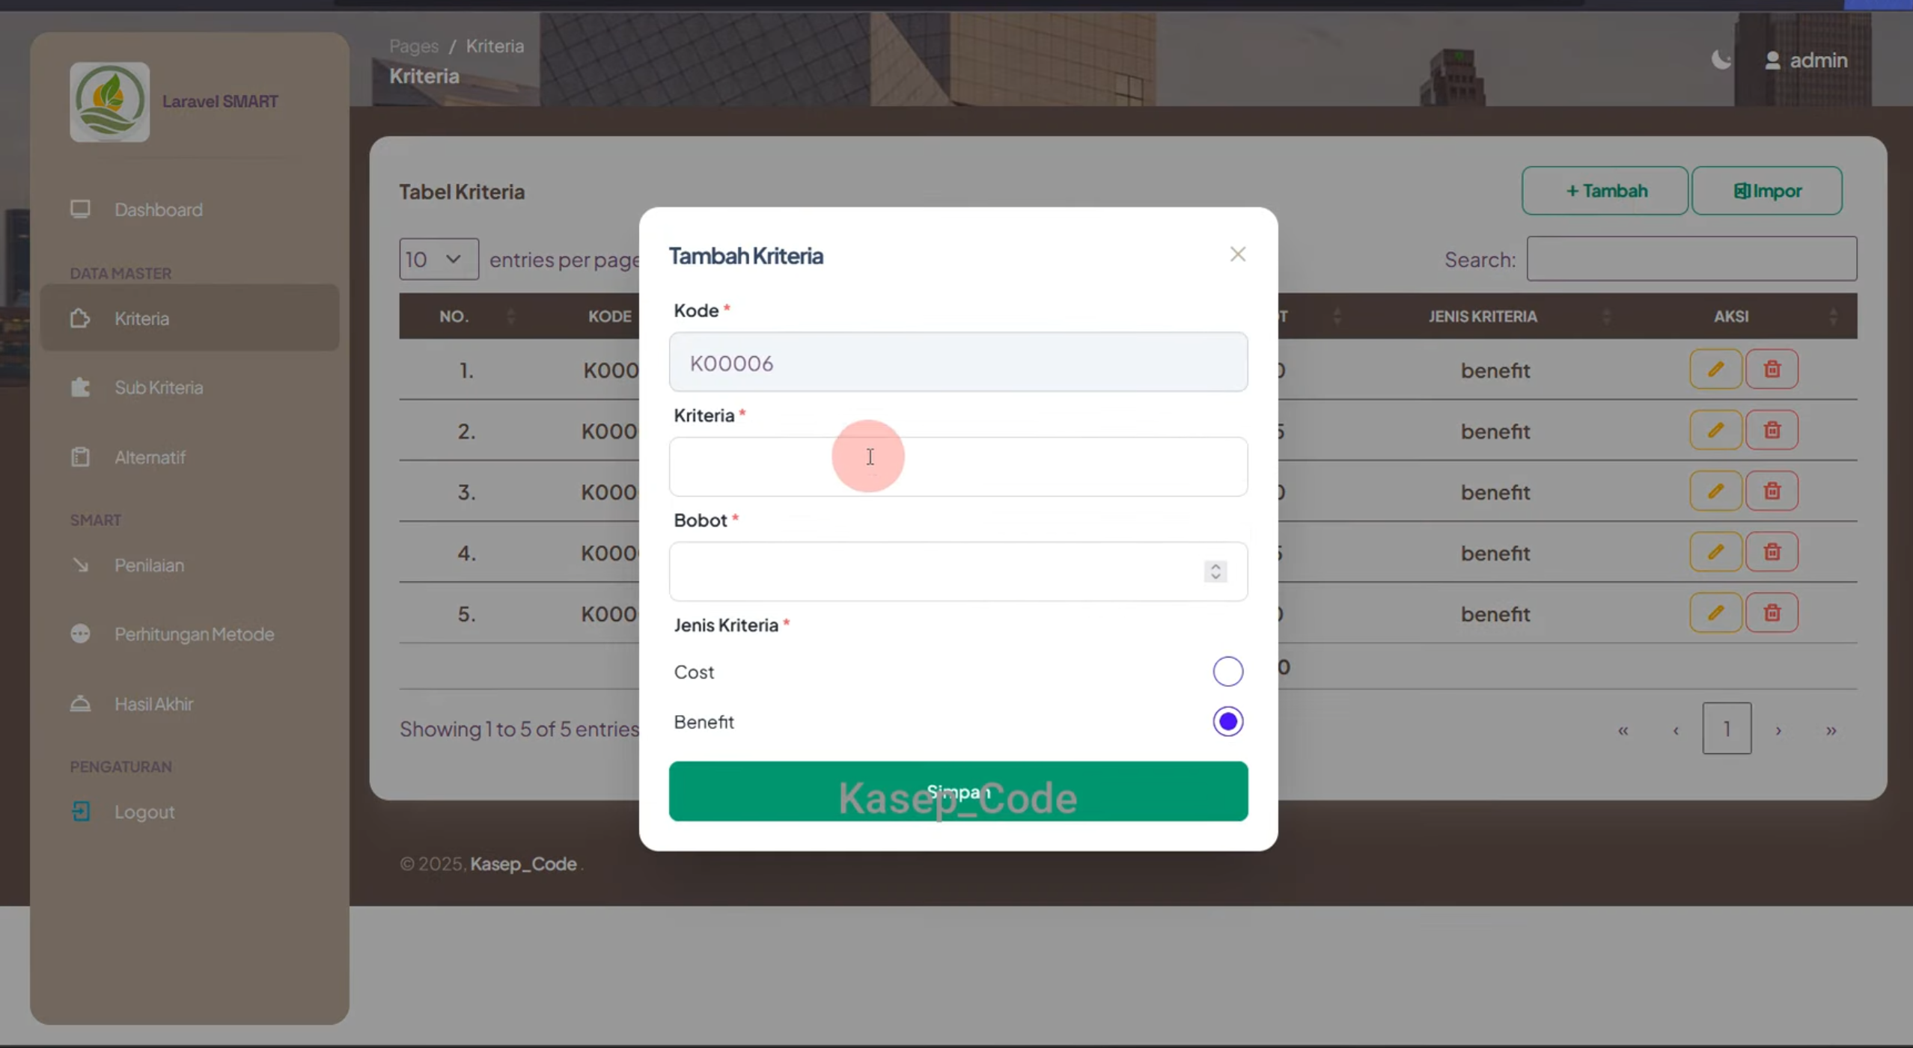Click 'benefit' cell in row 1
This screenshot has height=1048, width=1913.
(x=1495, y=370)
